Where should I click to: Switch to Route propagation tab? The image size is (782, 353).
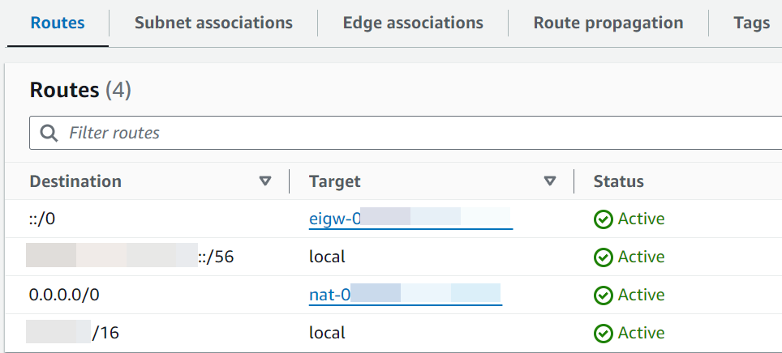point(608,23)
